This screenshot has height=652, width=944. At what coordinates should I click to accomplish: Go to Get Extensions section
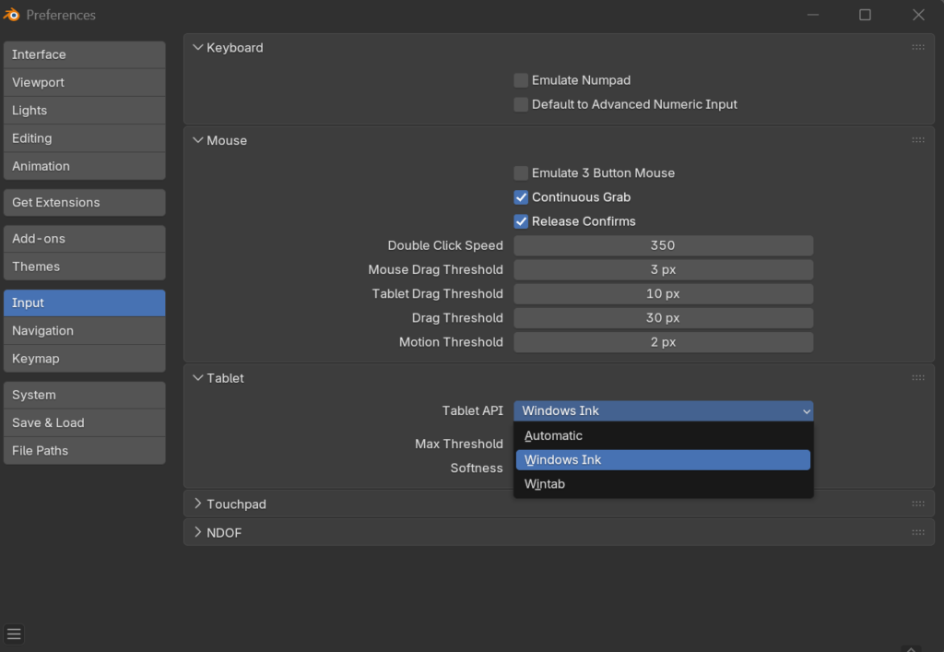click(x=84, y=203)
